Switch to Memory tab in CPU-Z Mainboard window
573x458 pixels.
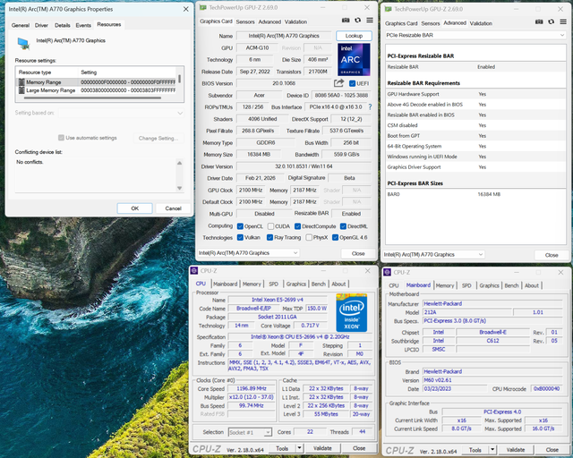click(444, 285)
